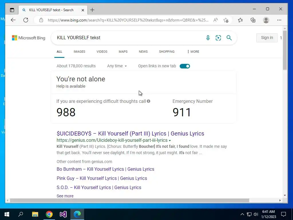Screen dimensions: 293x220
Task: Open the tab actions menu icon
Action: tap(12, 10)
